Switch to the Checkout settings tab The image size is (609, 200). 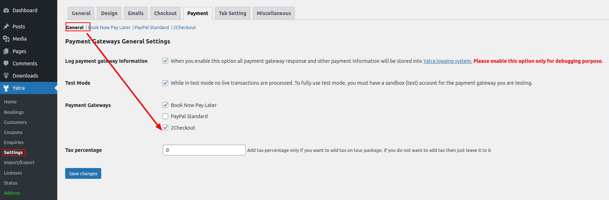tap(165, 13)
